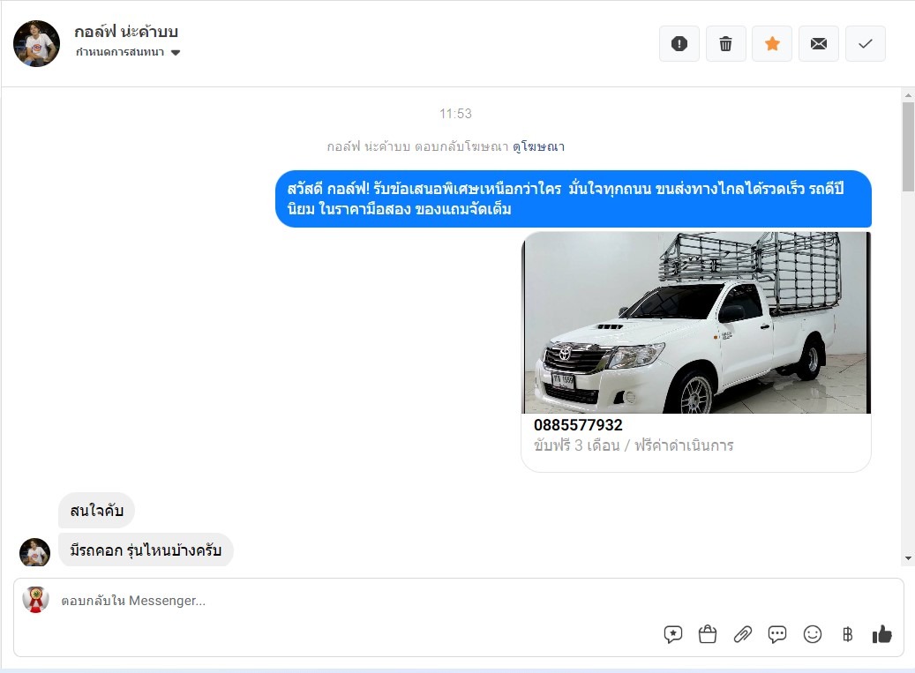Screen dimensions: 915x673
Task: Open contact's profile picture in header
Action: click(x=37, y=44)
